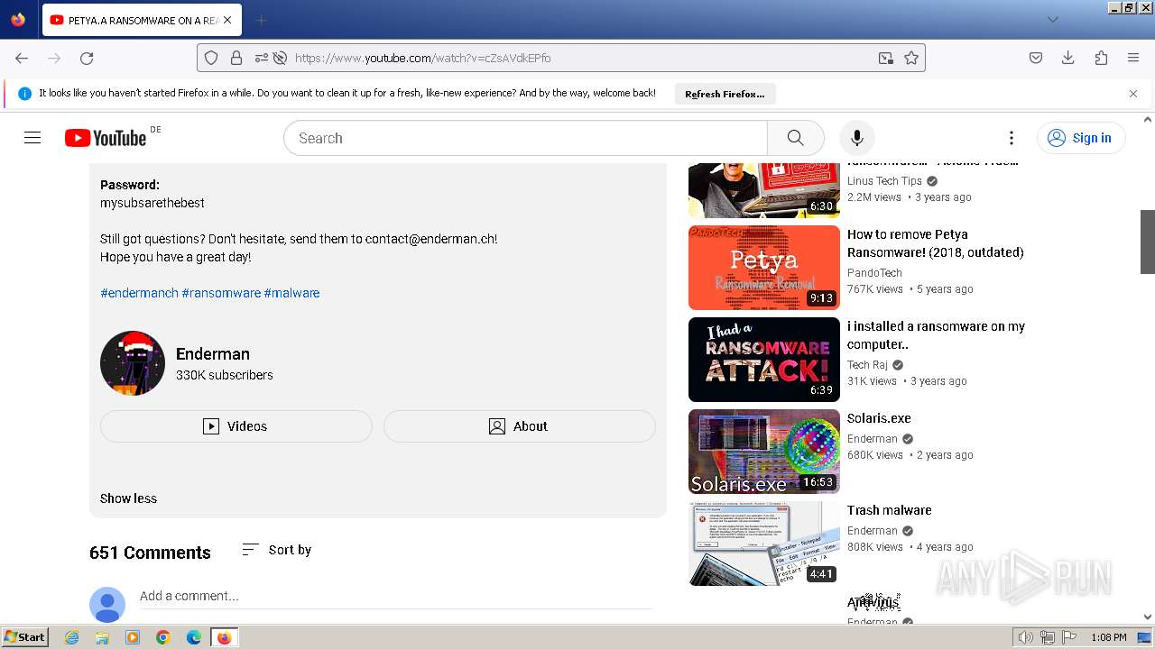Open the system clock showing 1:08 PM
Screen dimensions: 1155x649
tap(1109, 637)
